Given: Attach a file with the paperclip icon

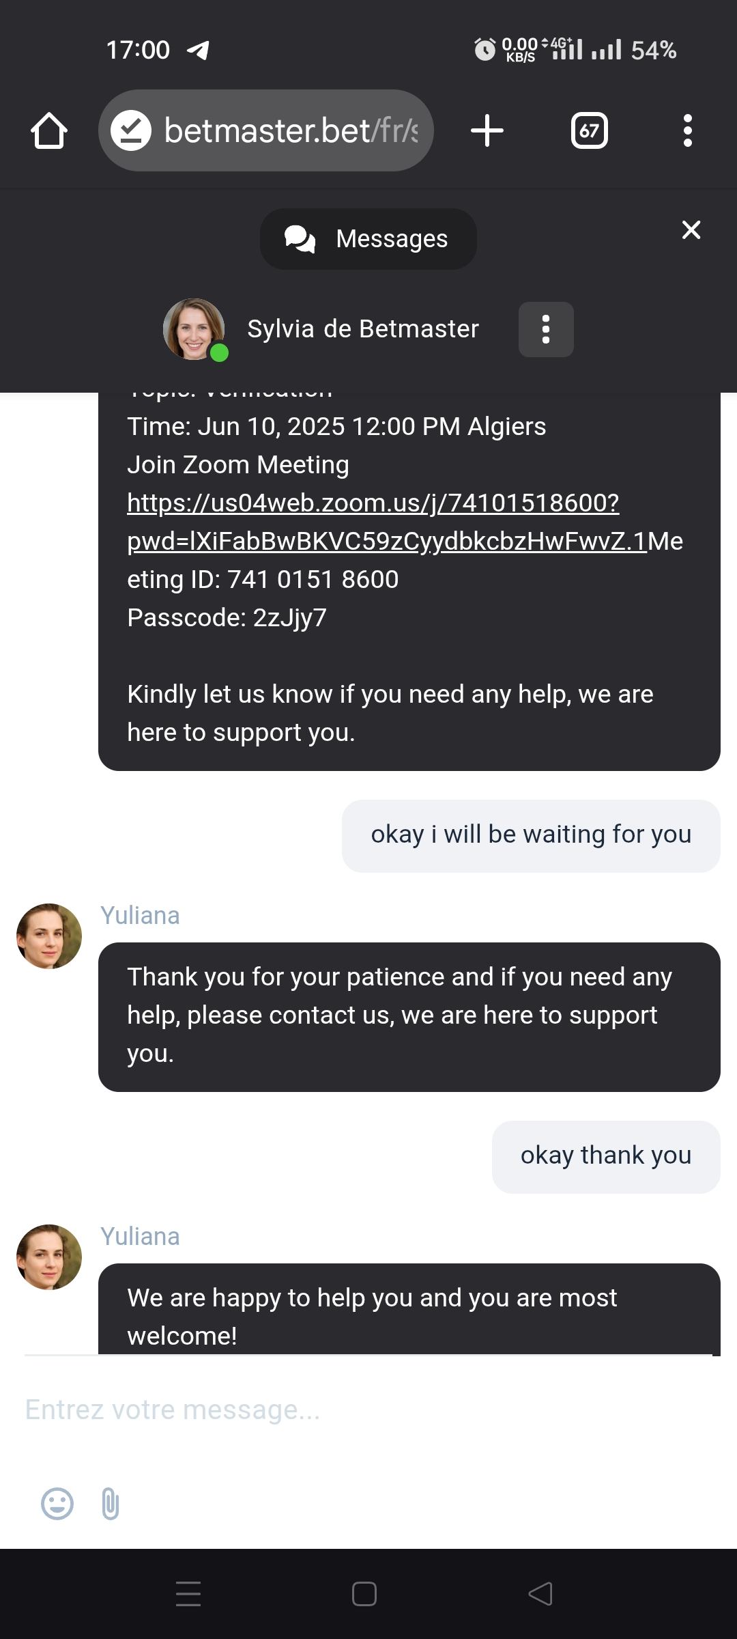Looking at the screenshot, I should pos(111,1504).
